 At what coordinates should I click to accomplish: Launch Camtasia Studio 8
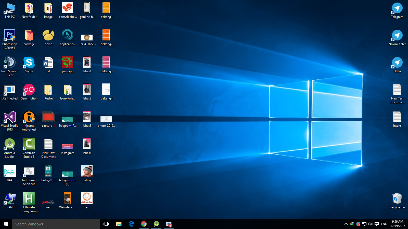click(x=29, y=145)
